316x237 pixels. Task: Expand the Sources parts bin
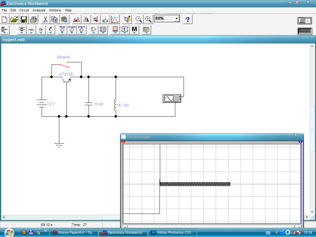coord(22,30)
